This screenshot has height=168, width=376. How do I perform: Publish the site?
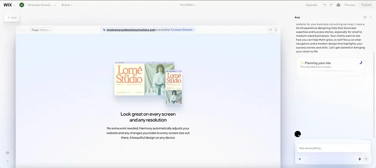pos(366,5)
